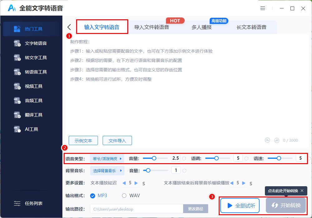Click the 文字转语音 sidebar icon
The width and height of the screenshot is (312, 218).
[x=17, y=43]
